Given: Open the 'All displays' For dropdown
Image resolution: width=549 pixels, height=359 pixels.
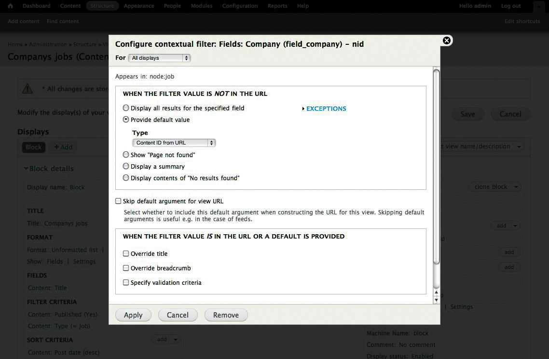Looking at the screenshot, I should [159, 58].
